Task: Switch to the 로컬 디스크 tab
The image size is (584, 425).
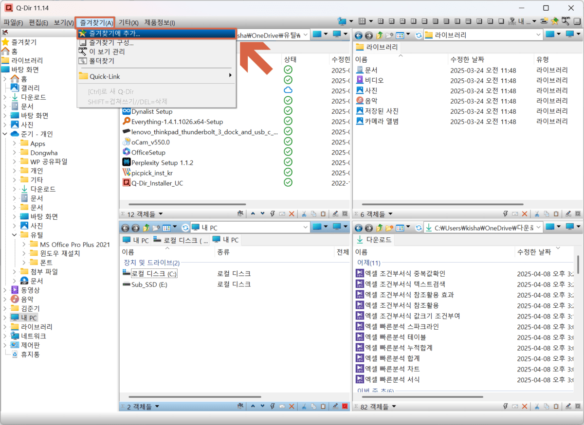Action: click(x=181, y=240)
